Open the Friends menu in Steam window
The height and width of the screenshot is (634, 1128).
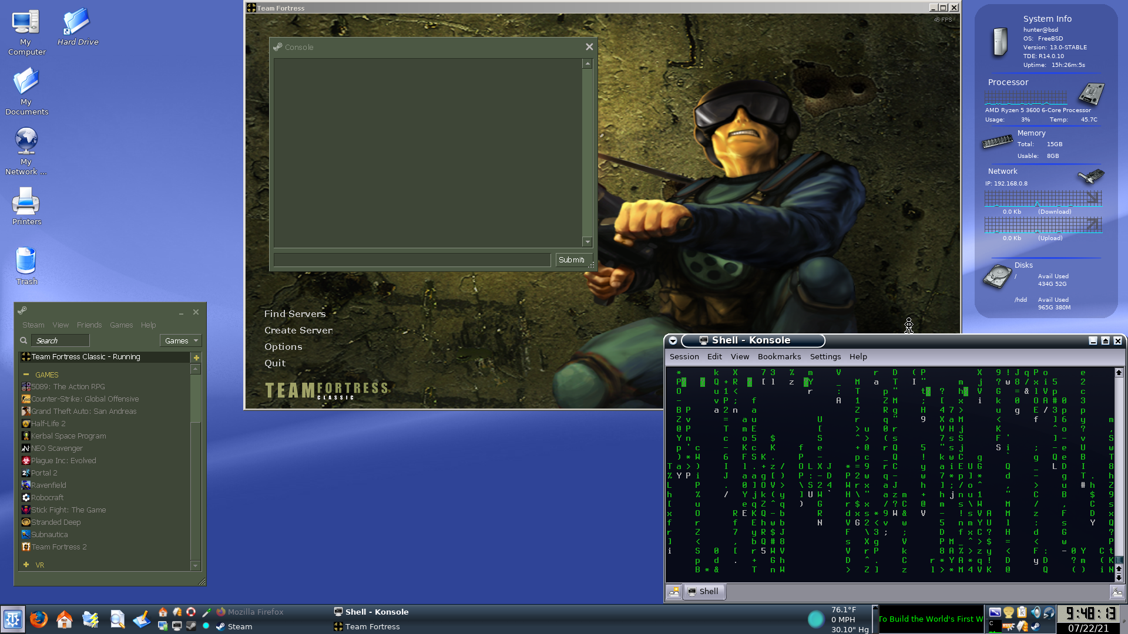click(x=89, y=325)
